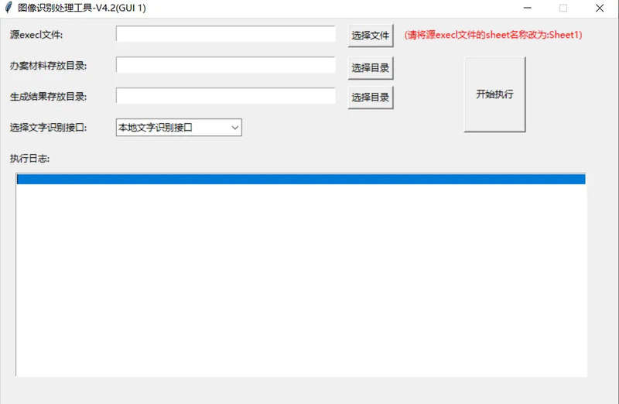Click the 办案材料存放目录 label

point(48,66)
